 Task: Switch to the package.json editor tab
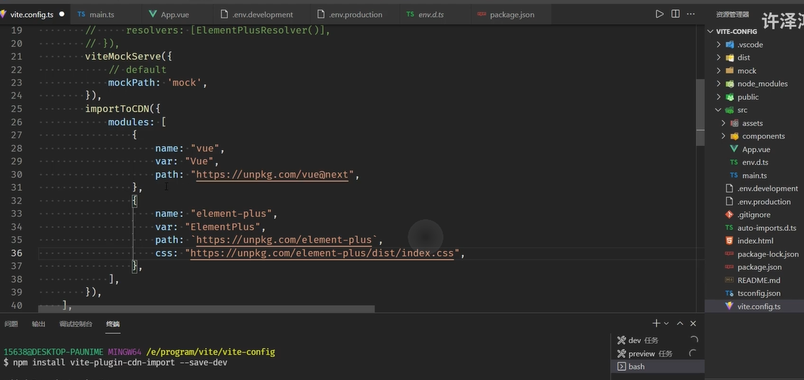(x=511, y=14)
